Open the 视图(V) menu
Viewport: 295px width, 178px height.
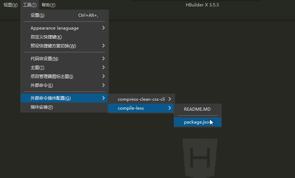coord(11,5)
